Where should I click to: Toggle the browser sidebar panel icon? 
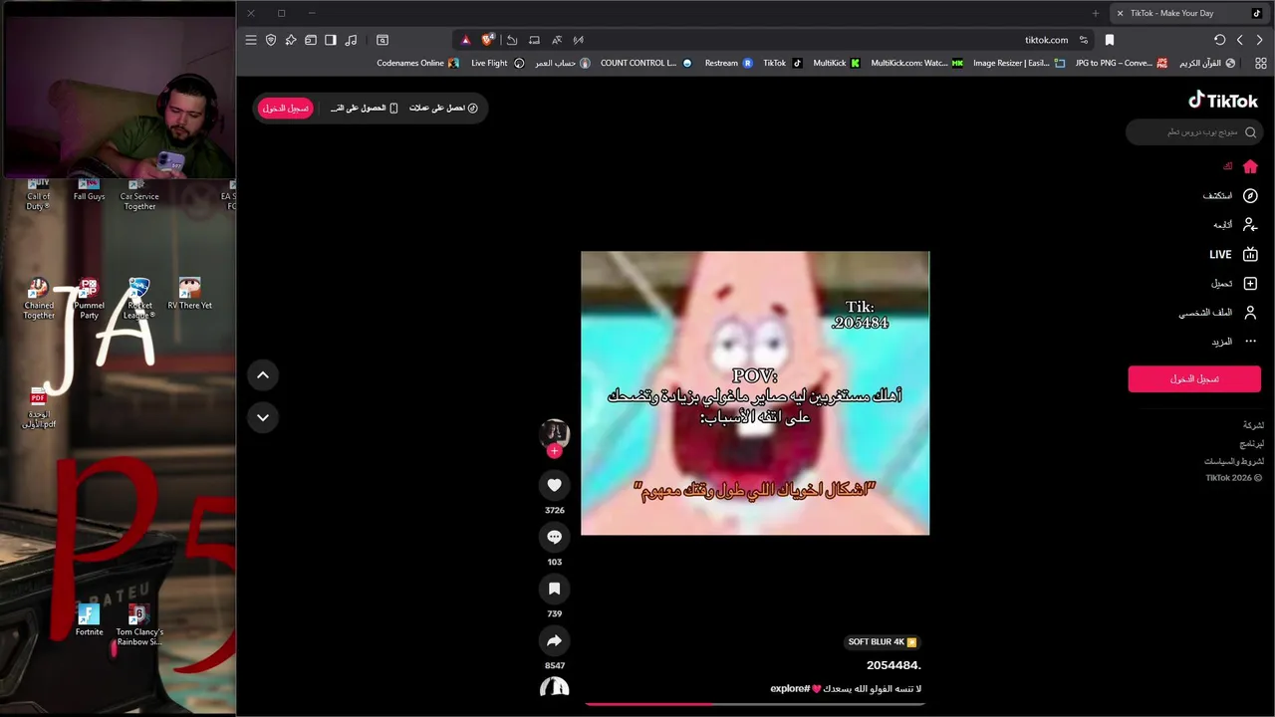point(331,40)
